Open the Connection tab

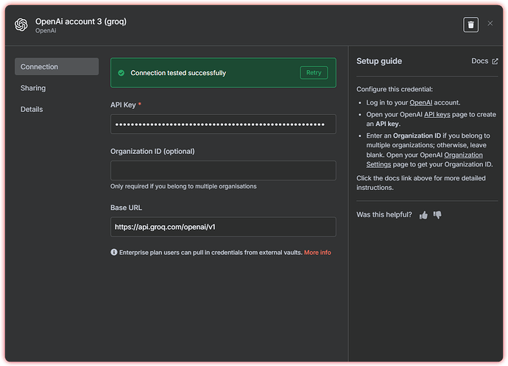pos(57,67)
